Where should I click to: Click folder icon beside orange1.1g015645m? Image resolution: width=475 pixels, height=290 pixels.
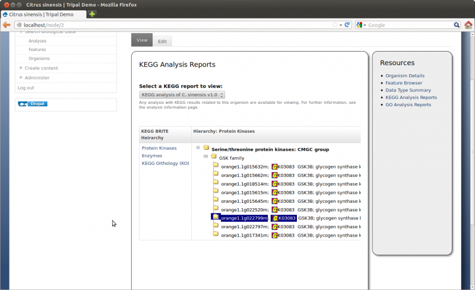[216, 199]
